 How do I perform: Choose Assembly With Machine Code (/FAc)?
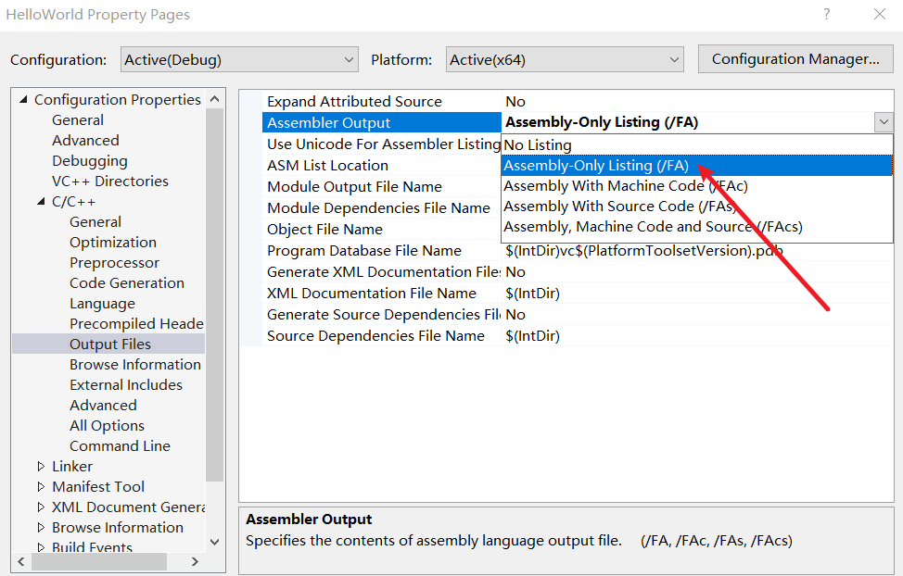pyautogui.click(x=625, y=185)
